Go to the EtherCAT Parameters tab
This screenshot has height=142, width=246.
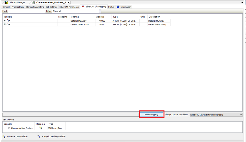(69, 7)
